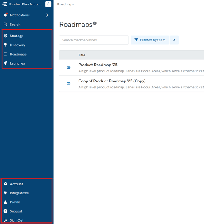Collapse the sidebar with the chevron button
Image resolution: width=204 pixels, height=224 pixels.
pos(48,4)
